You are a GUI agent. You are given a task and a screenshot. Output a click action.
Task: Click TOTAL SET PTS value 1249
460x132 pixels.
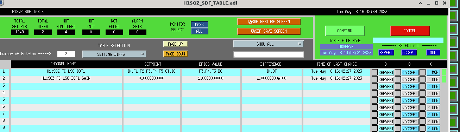coord(20,32)
